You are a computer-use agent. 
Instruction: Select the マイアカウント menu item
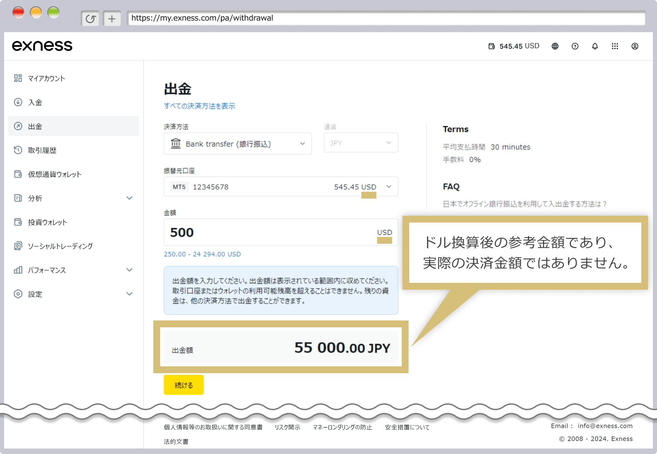[x=74, y=78]
